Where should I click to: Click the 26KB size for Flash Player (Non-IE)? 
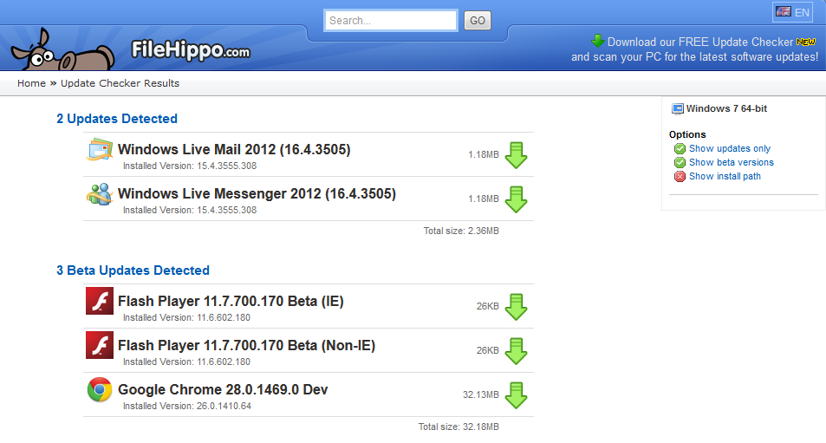click(x=487, y=351)
